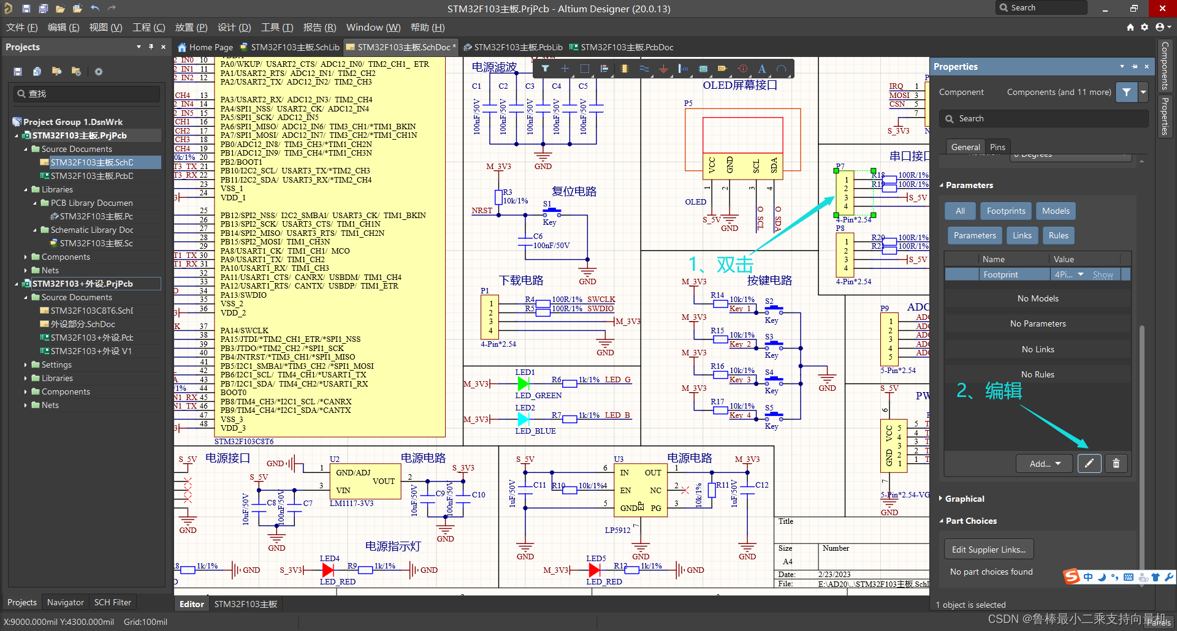Toggle the Links filter button

click(1022, 235)
